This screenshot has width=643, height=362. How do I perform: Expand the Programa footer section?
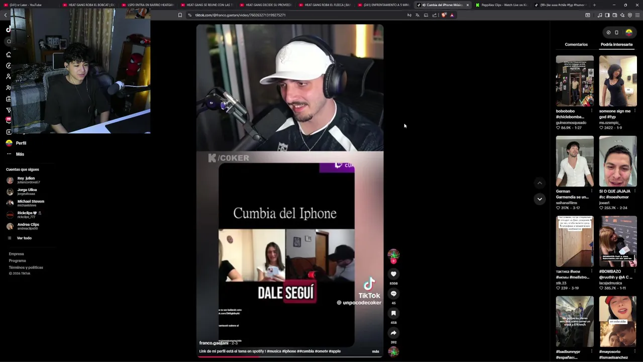pyautogui.click(x=17, y=260)
